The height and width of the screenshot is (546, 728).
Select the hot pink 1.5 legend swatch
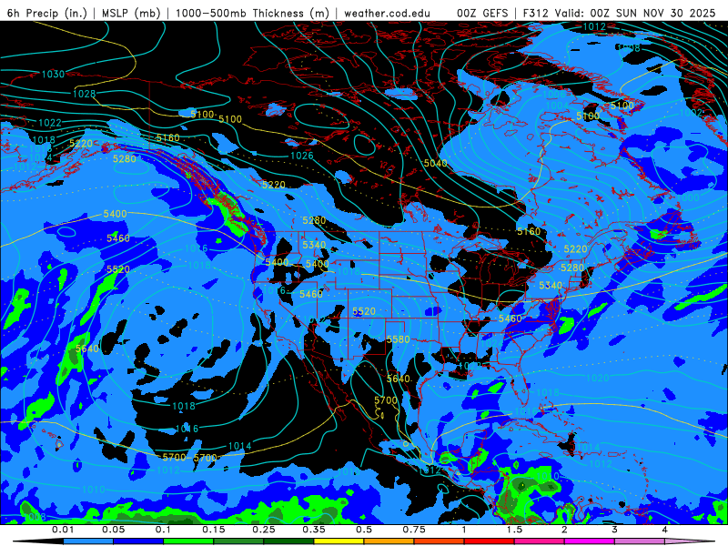tap(540, 541)
